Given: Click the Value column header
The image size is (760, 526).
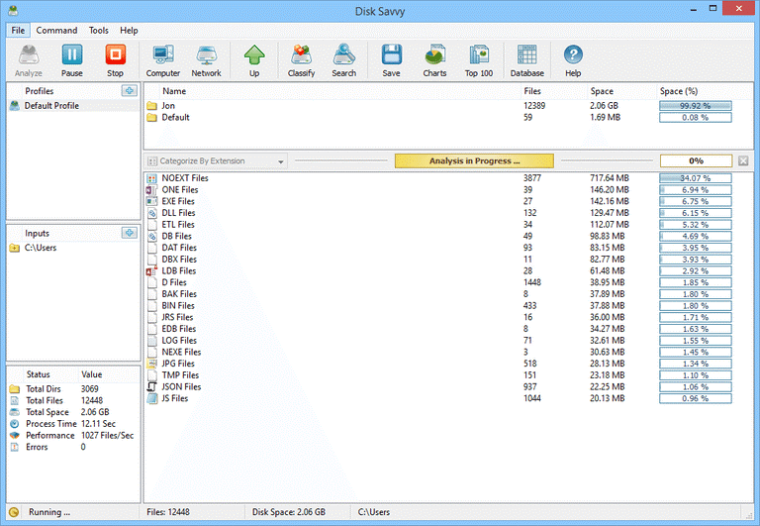Looking at the screenshot, I should [109, 374].
